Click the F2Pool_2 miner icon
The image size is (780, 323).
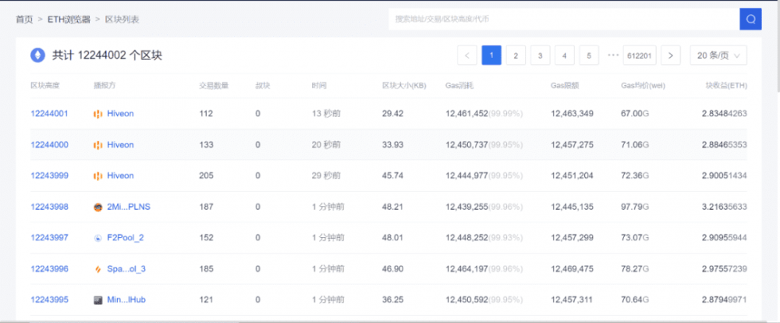click(98, 238)
